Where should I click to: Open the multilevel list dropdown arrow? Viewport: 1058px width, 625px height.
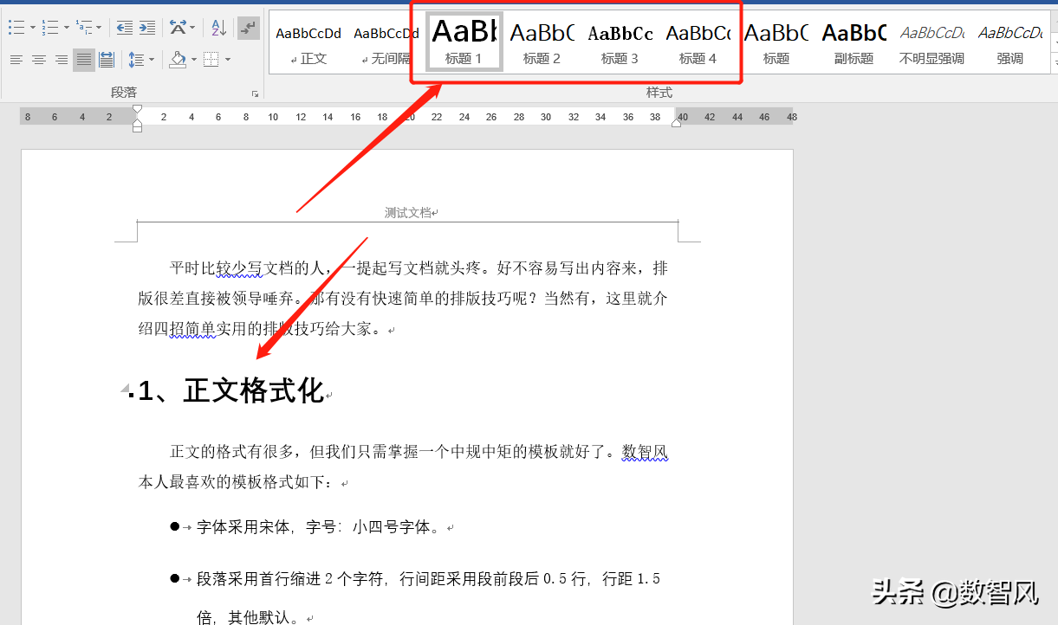pyautogui.click(x=98, y=27)
